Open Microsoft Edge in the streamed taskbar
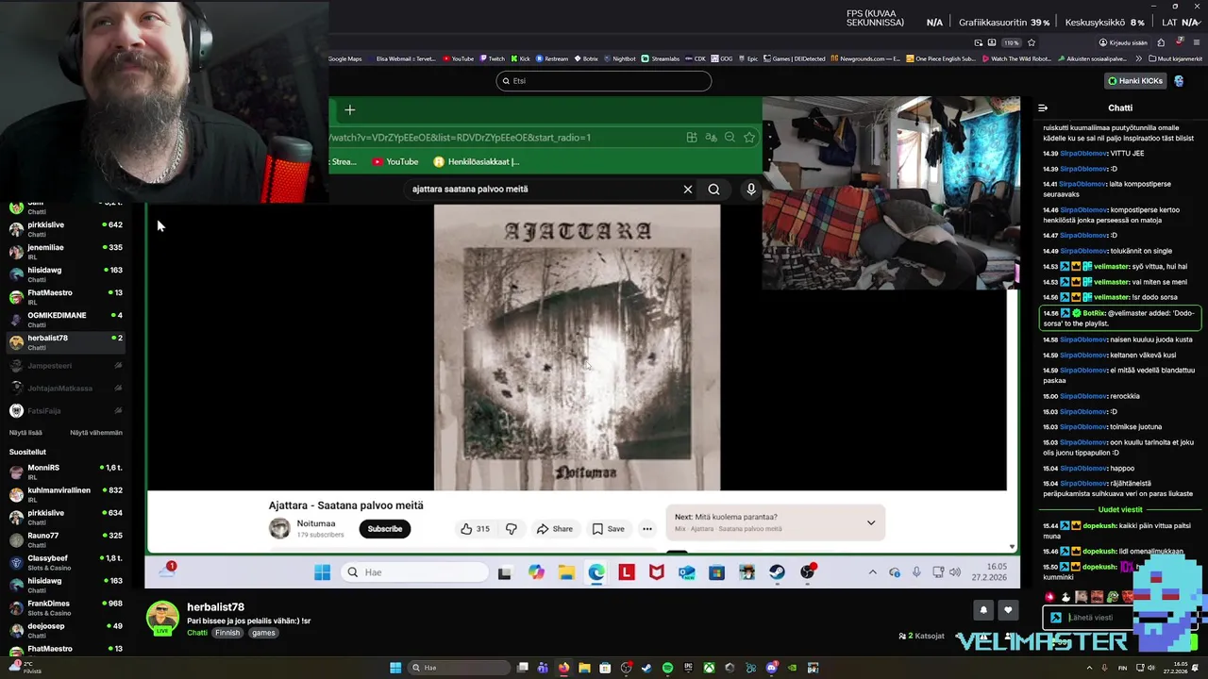1208x679 pixels. (596, 572)
